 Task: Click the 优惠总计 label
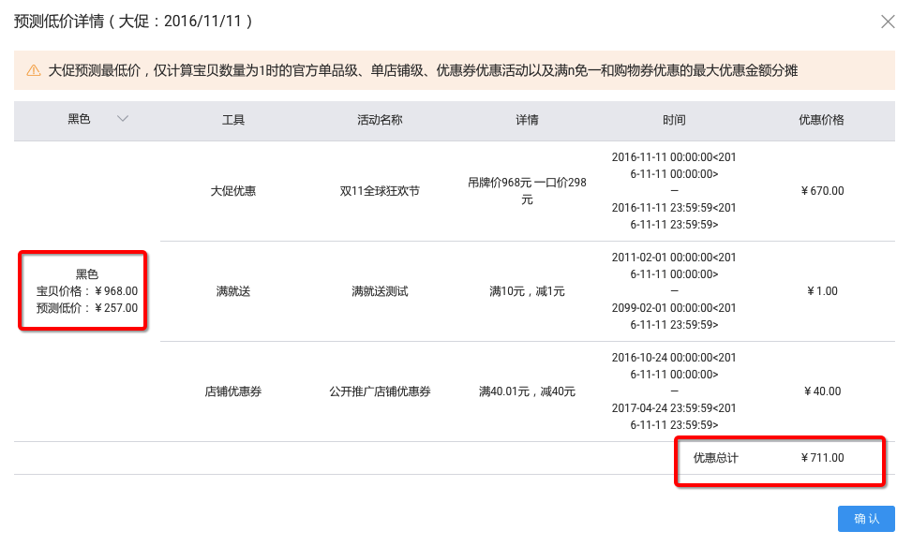click(x=715, y=458)
